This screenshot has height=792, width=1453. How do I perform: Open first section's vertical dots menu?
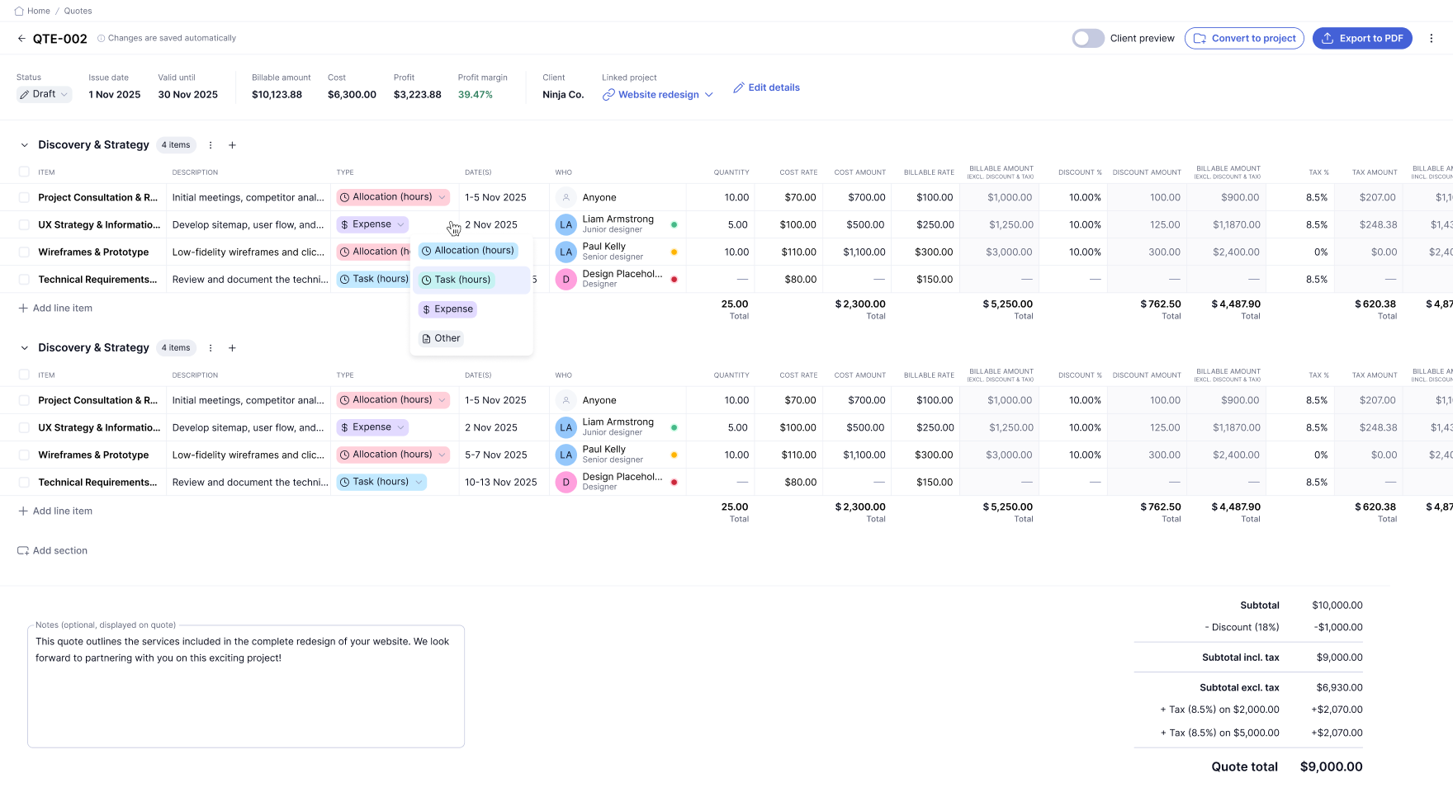click(211, 145)
